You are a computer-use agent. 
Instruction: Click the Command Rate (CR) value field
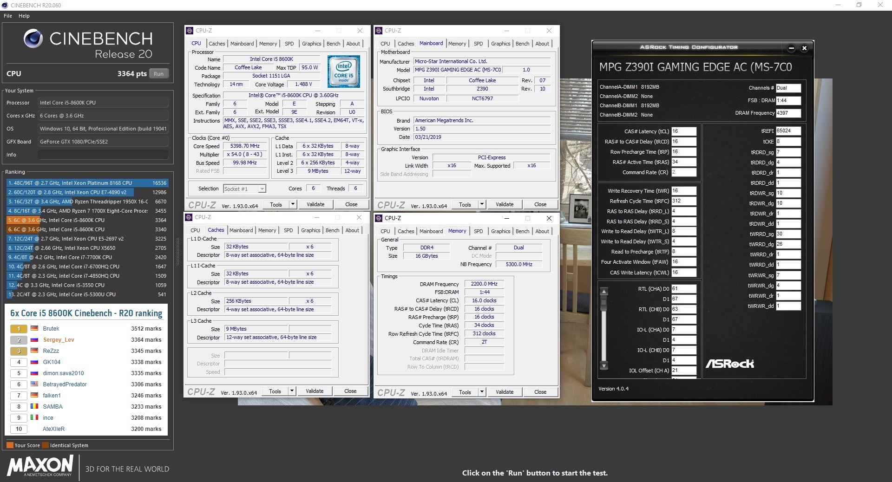click(683, 172)
